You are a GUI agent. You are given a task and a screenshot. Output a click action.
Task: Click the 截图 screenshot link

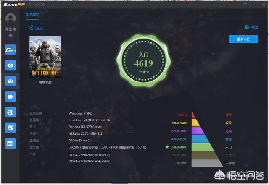[x=254, y=27]
